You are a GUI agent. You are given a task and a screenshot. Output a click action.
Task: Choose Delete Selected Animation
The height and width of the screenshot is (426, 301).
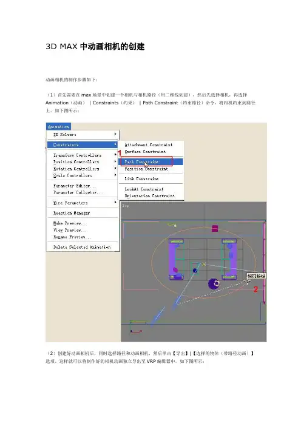click(x=83, y=247)
